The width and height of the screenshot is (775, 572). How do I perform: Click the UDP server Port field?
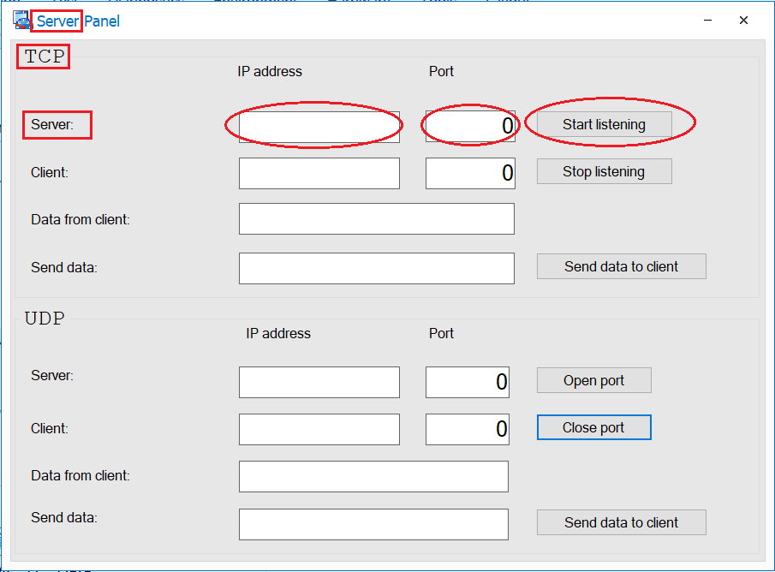467,382
